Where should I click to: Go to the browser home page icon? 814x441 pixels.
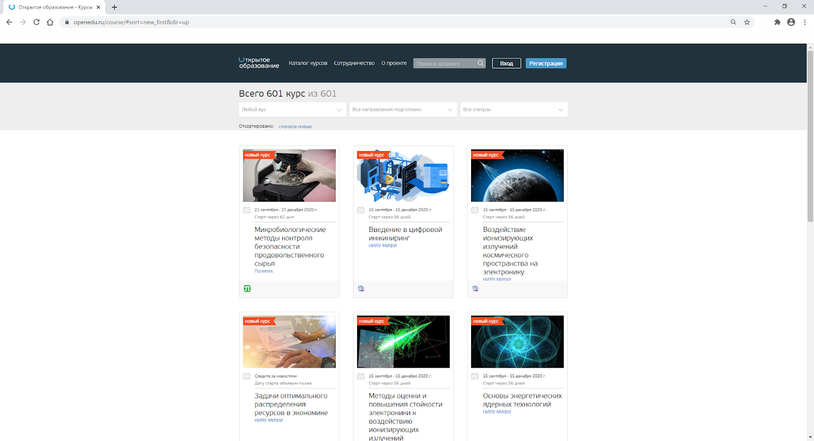click(x=50, y=22)
